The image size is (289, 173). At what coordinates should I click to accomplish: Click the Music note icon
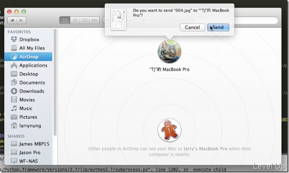pos(14,108)
